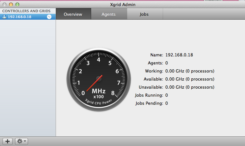
Task: Click the Unavailable 0.00 GHz value
Action: (190, 87)
